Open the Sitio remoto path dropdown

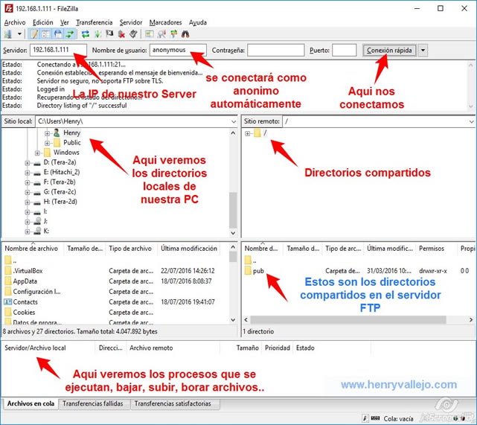(x=471, y=121)
